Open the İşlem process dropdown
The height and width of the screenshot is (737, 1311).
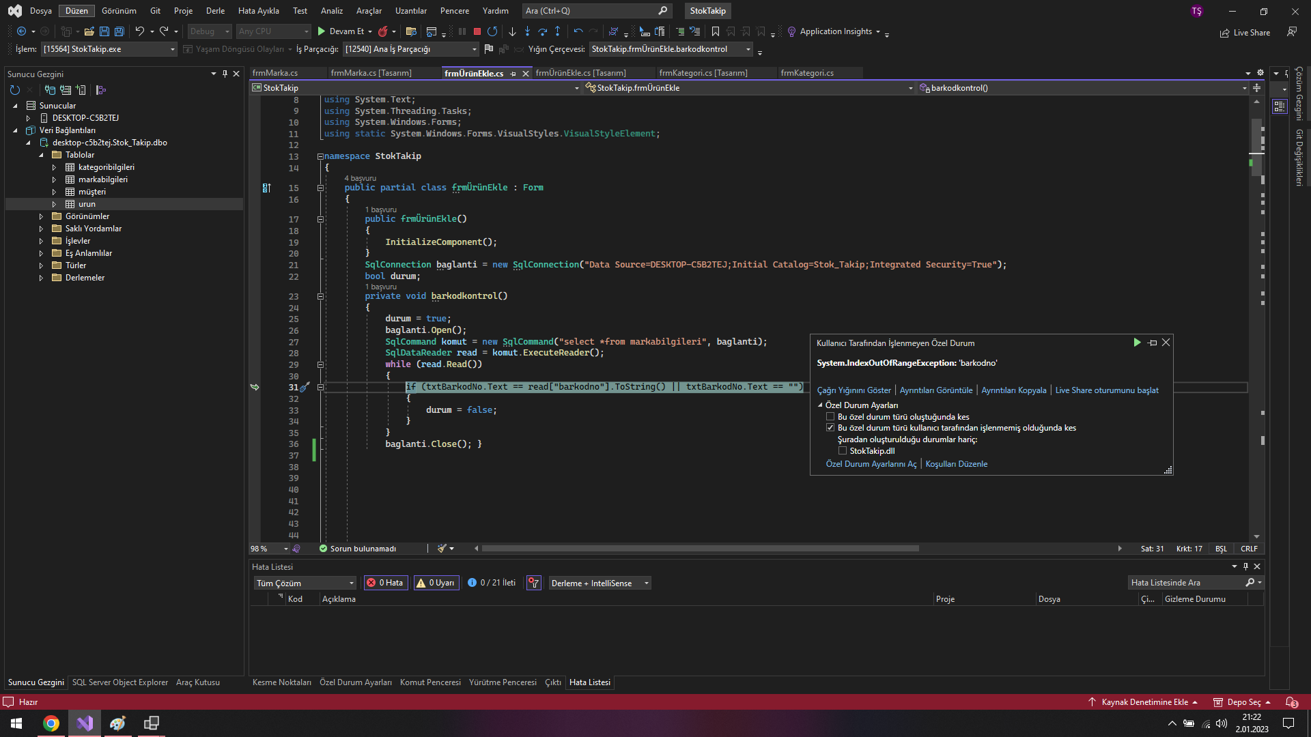(172, 49)
